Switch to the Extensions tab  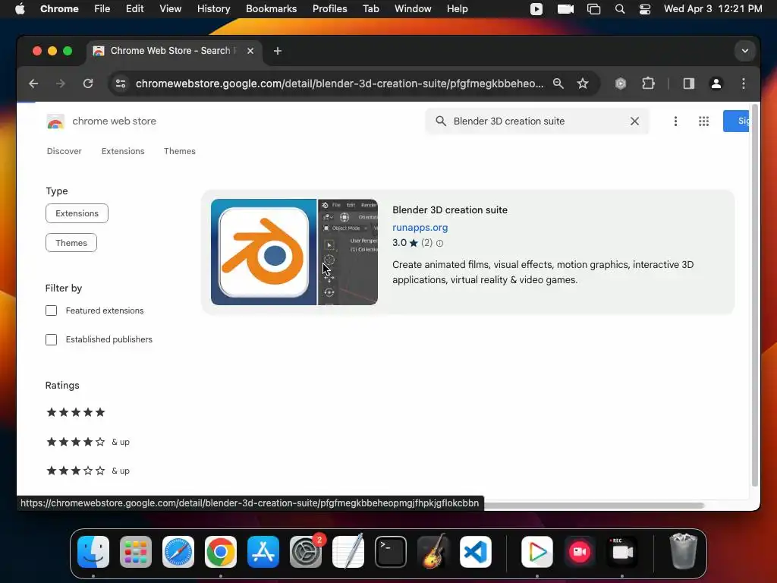click(x=123, y=151)
